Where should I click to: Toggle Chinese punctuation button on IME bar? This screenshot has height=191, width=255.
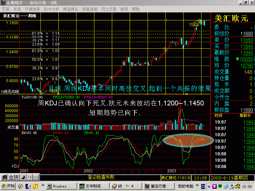[29, 177]
